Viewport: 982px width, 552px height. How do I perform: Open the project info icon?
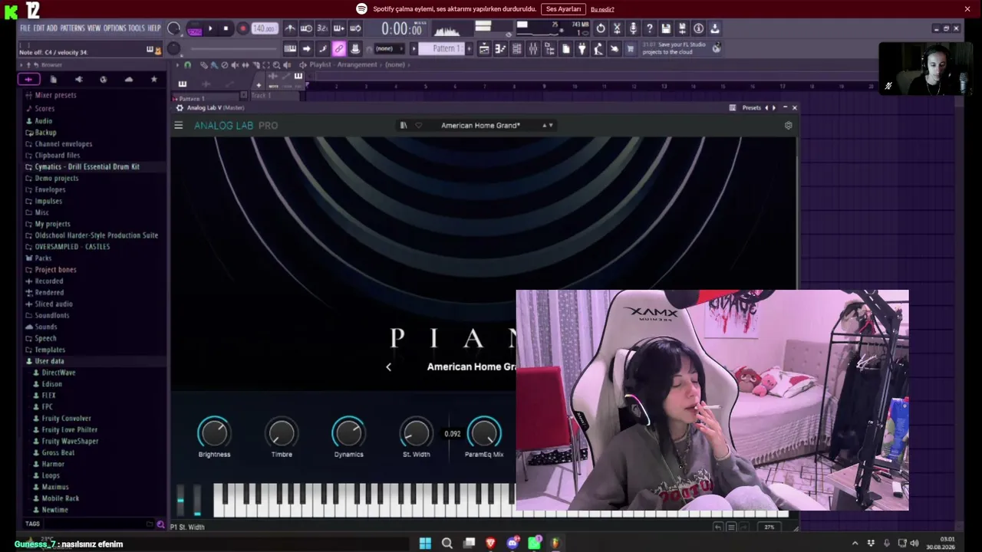click(698, 28)
